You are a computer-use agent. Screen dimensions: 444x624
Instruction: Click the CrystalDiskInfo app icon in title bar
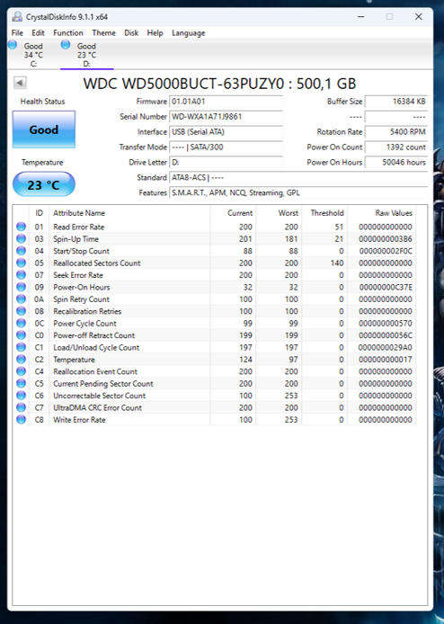click(17, 17)
